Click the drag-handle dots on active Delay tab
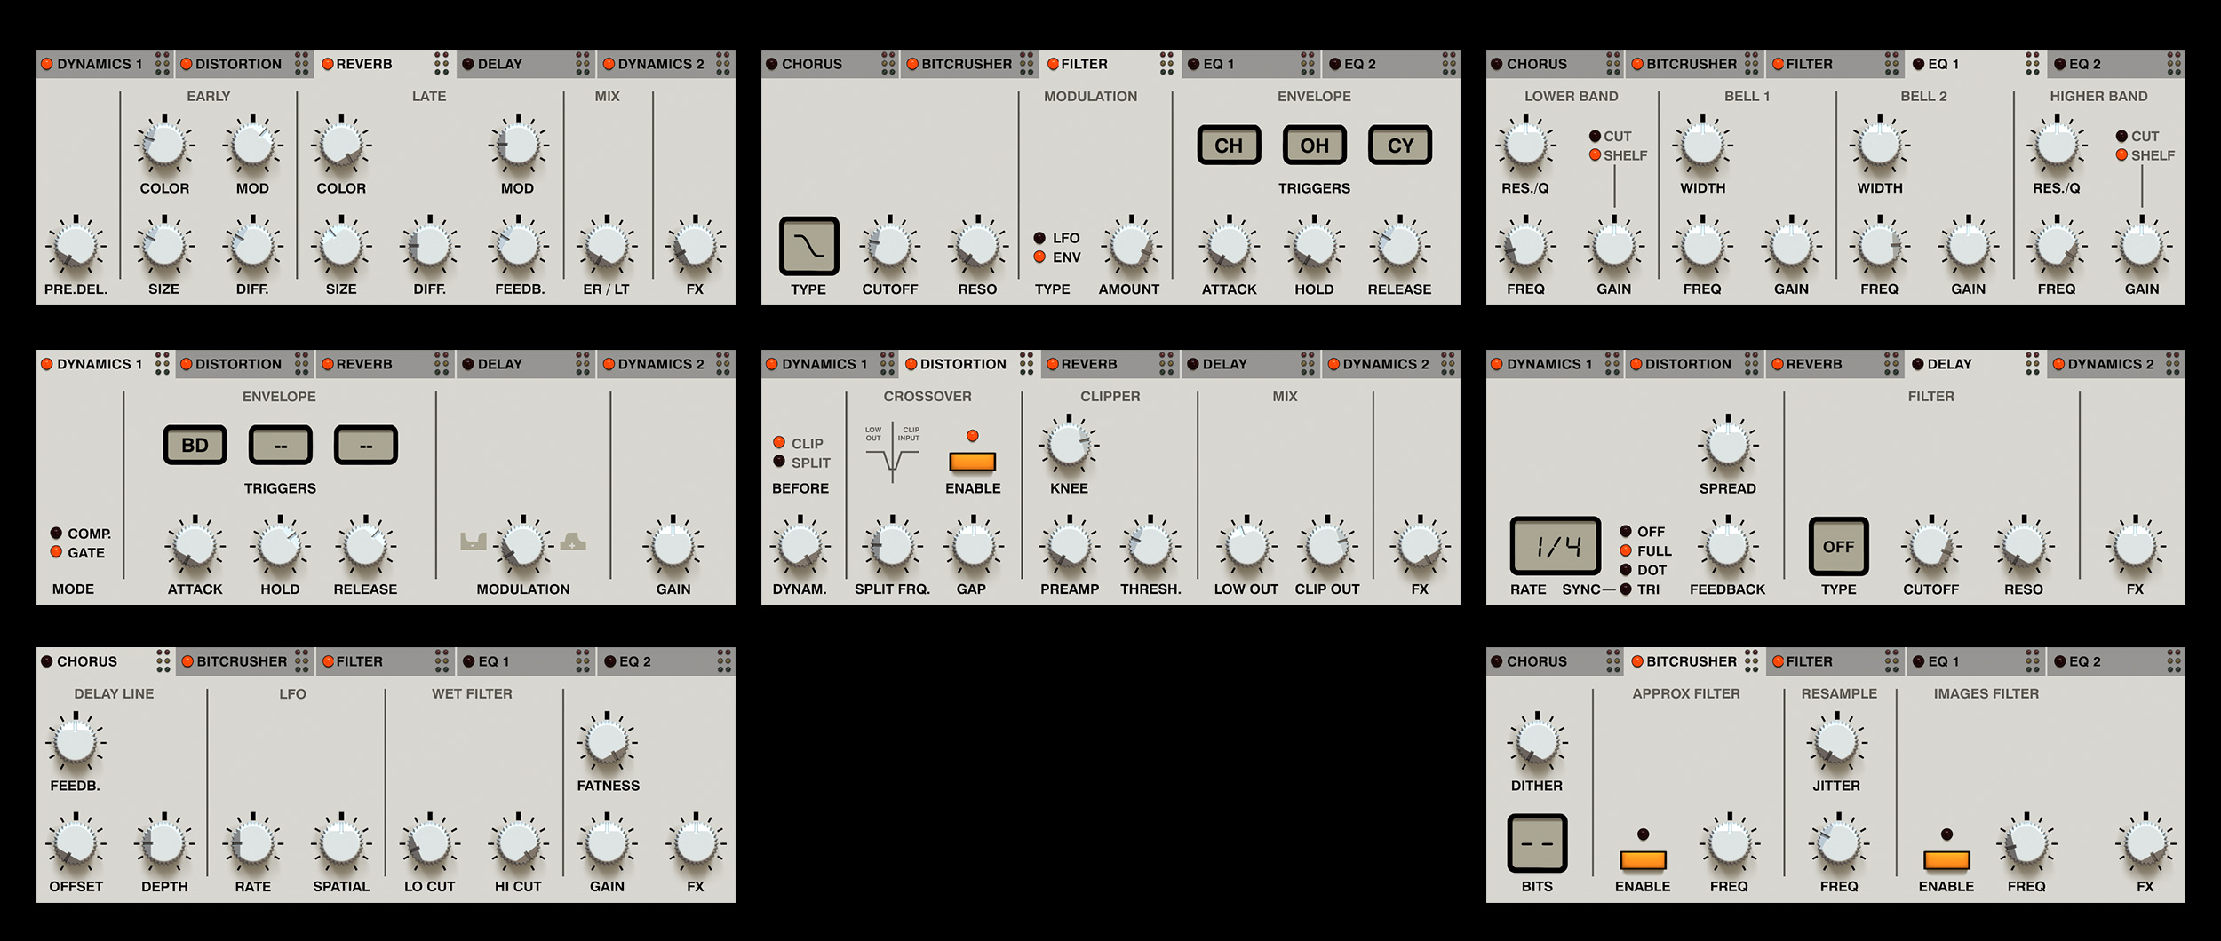2221x941 pixels. [2033, 363]
